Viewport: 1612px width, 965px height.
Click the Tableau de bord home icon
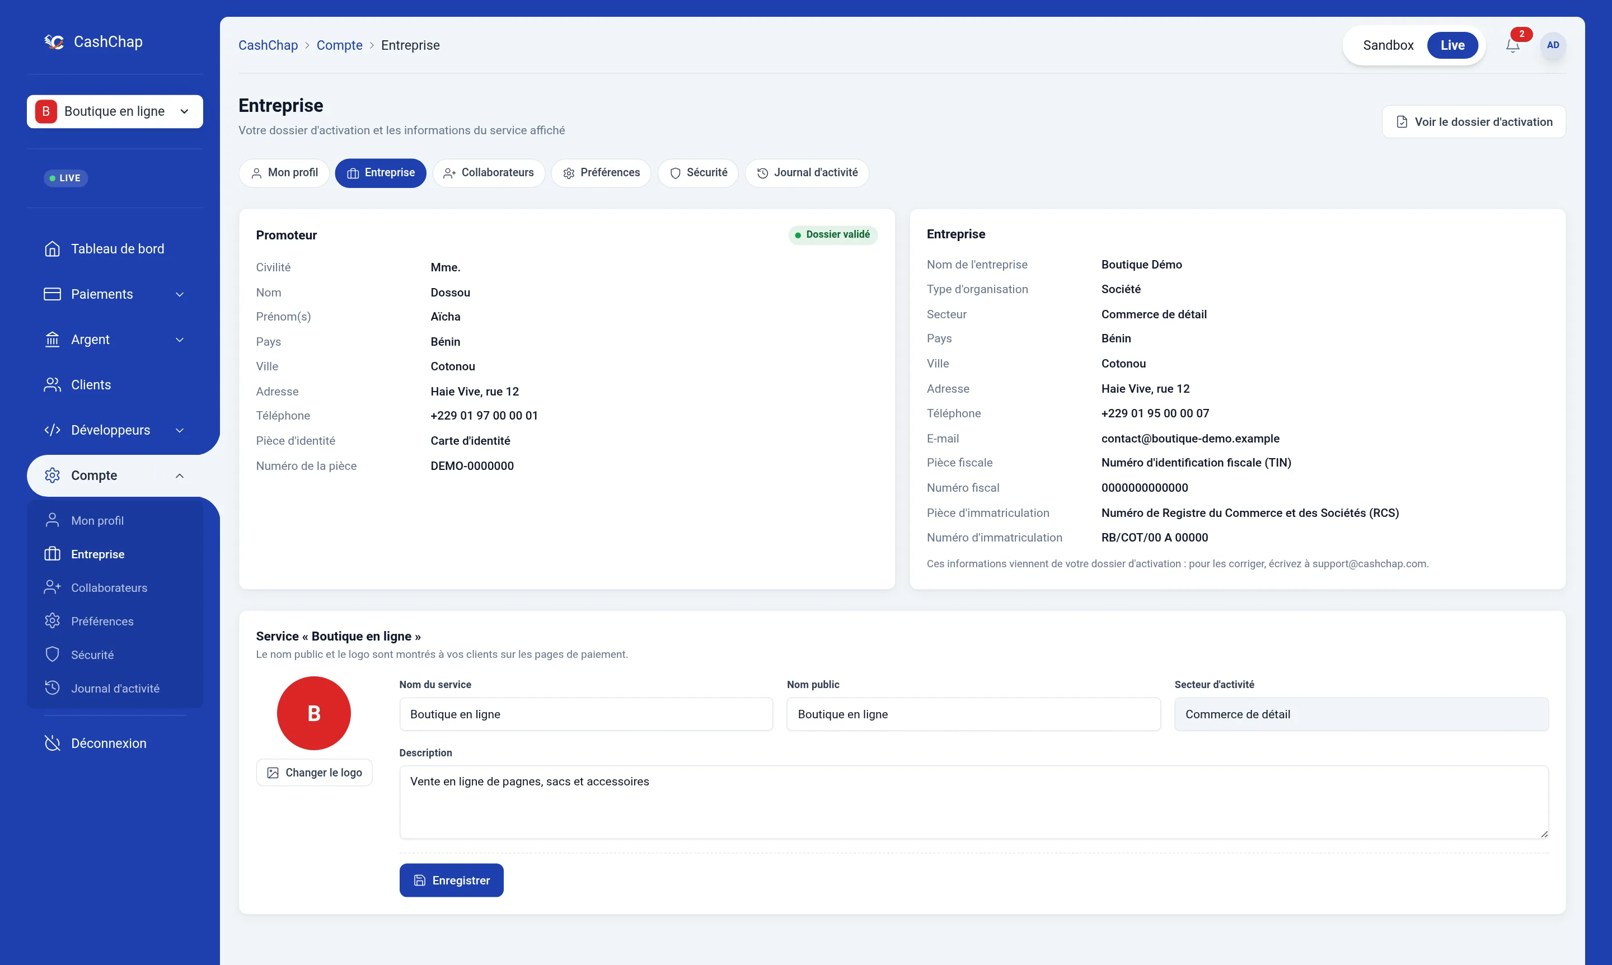pos(52,249)
